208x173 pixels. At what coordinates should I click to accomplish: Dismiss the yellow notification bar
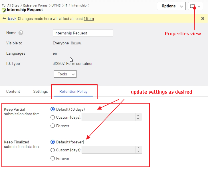tap(203, 18)
